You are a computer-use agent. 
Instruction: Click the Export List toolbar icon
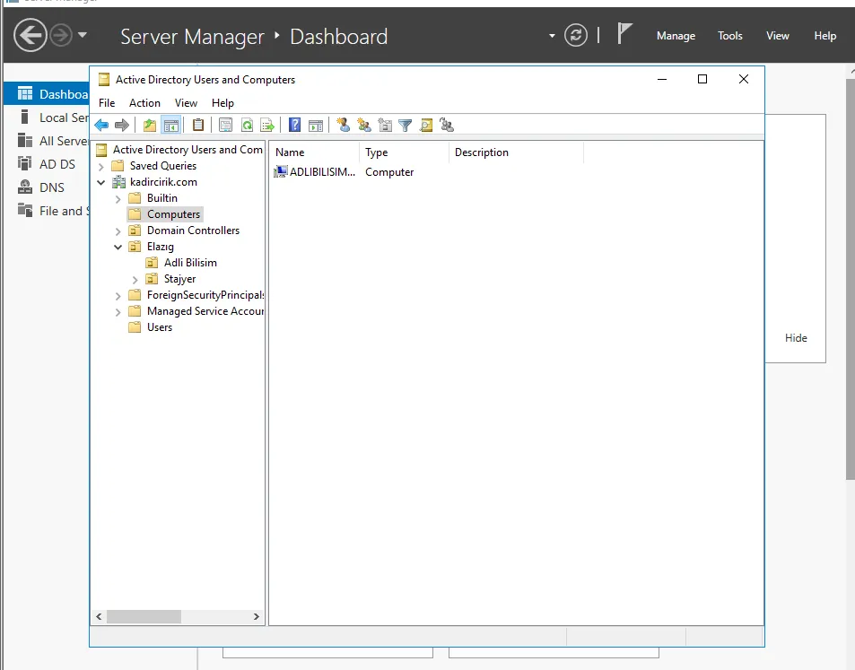(x=267, y=126)
